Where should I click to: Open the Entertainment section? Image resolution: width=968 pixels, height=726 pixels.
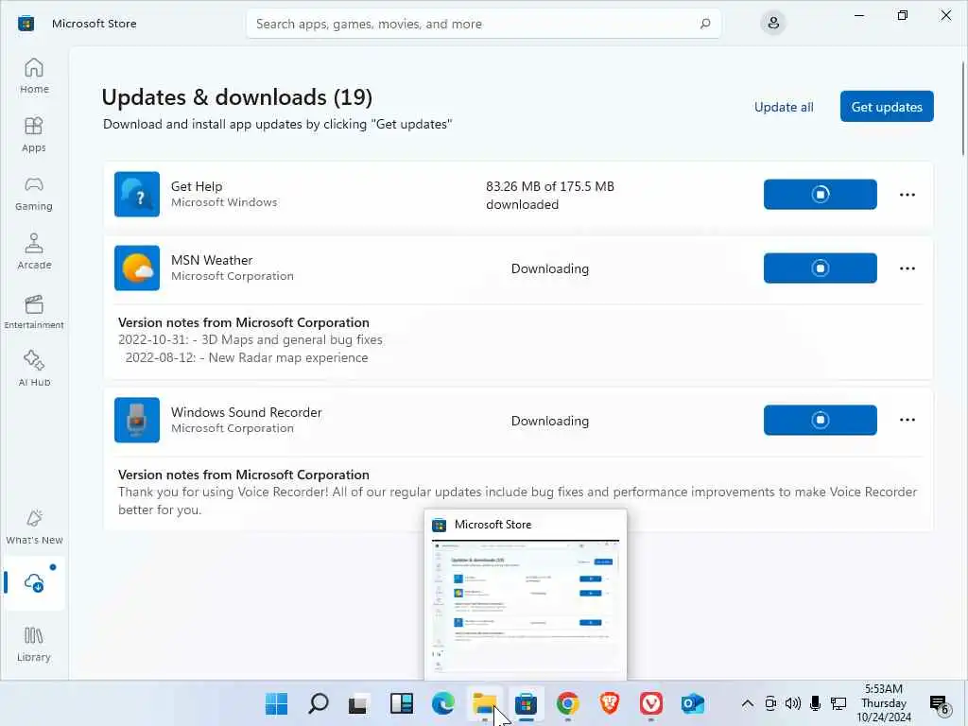coord(34,310)
